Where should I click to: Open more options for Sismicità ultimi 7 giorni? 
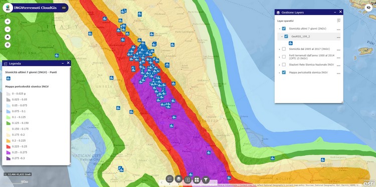click(x=338, y=29)
